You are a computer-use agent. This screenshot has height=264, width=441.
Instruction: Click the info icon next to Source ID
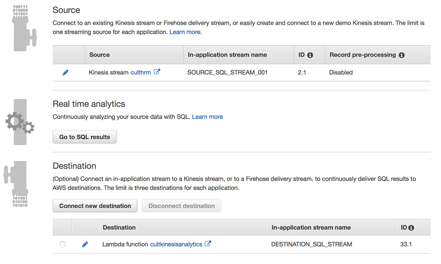[310, 55]
